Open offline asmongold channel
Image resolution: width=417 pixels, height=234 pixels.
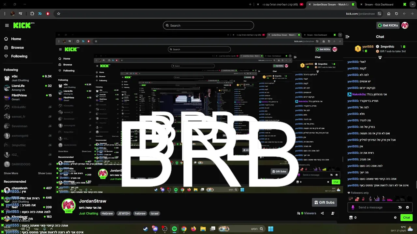point(28,136)
